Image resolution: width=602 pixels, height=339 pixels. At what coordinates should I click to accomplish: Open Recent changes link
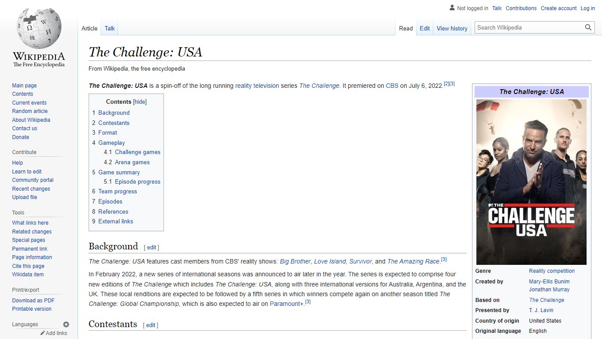click(31, 189)
